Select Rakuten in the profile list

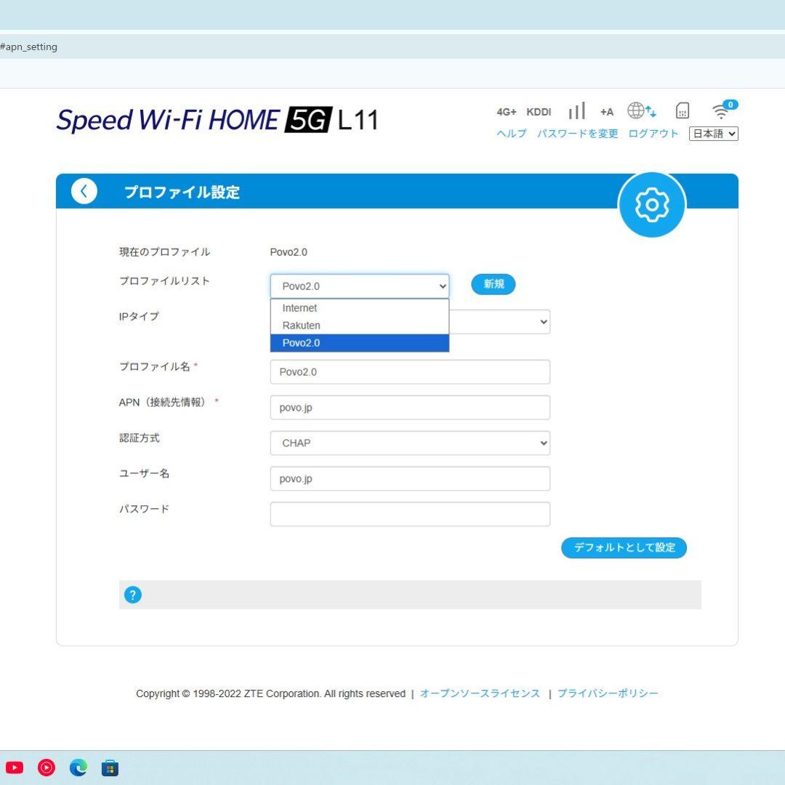coord(360,326)
